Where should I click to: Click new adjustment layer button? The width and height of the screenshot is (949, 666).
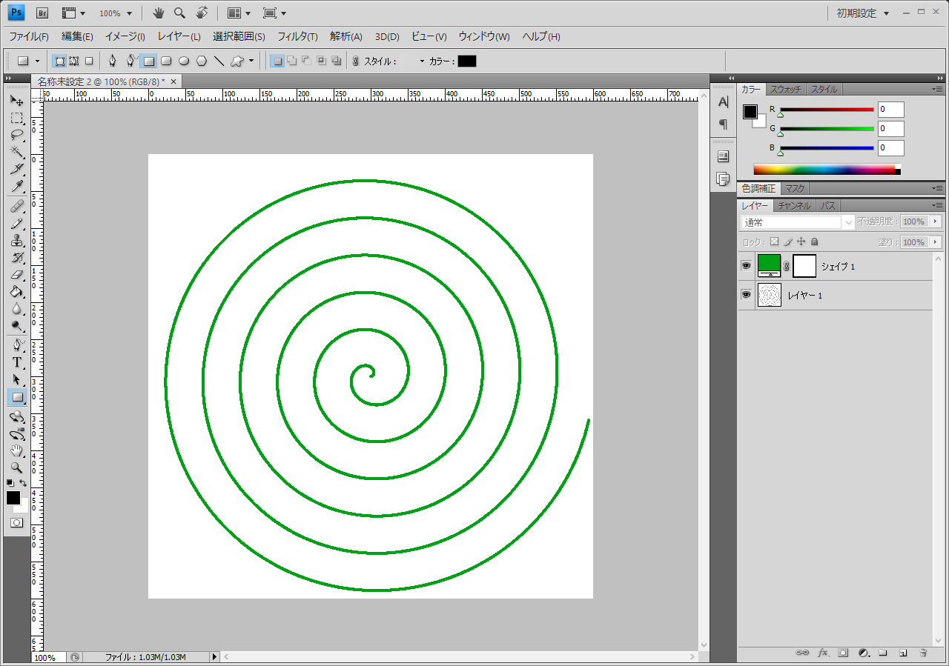coord(863,653)
